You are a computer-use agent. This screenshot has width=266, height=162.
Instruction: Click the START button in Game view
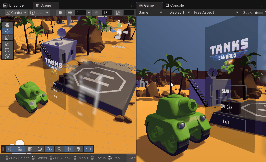coord(227,91)
